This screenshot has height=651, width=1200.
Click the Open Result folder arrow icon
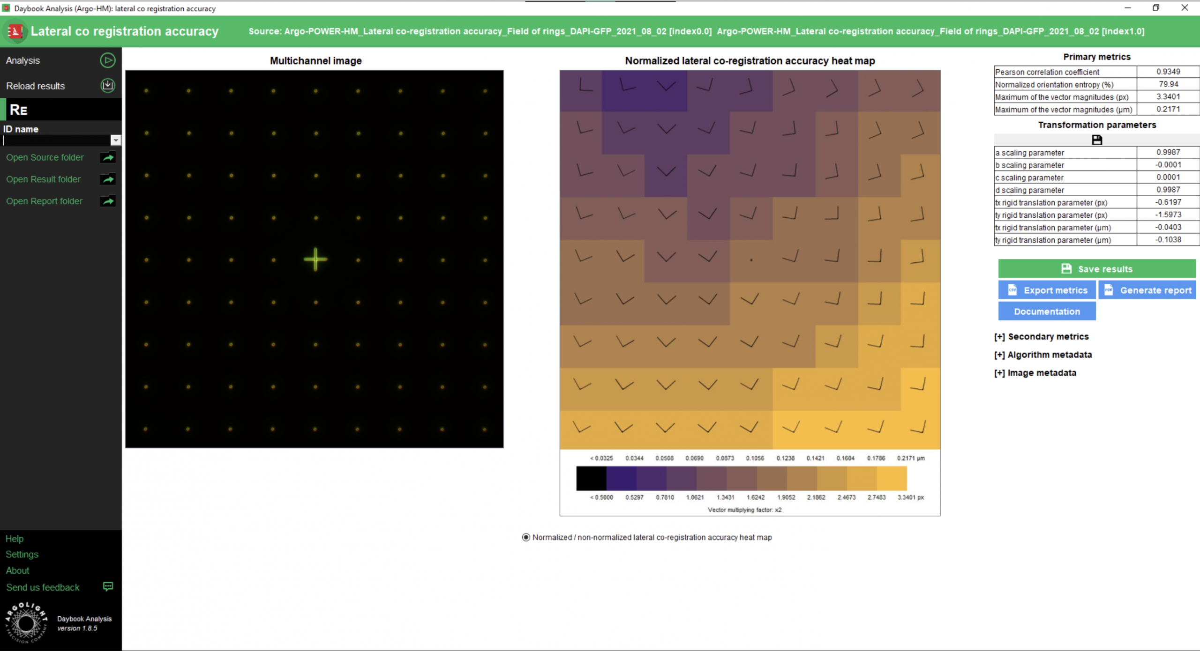click(x=108, y=179)
